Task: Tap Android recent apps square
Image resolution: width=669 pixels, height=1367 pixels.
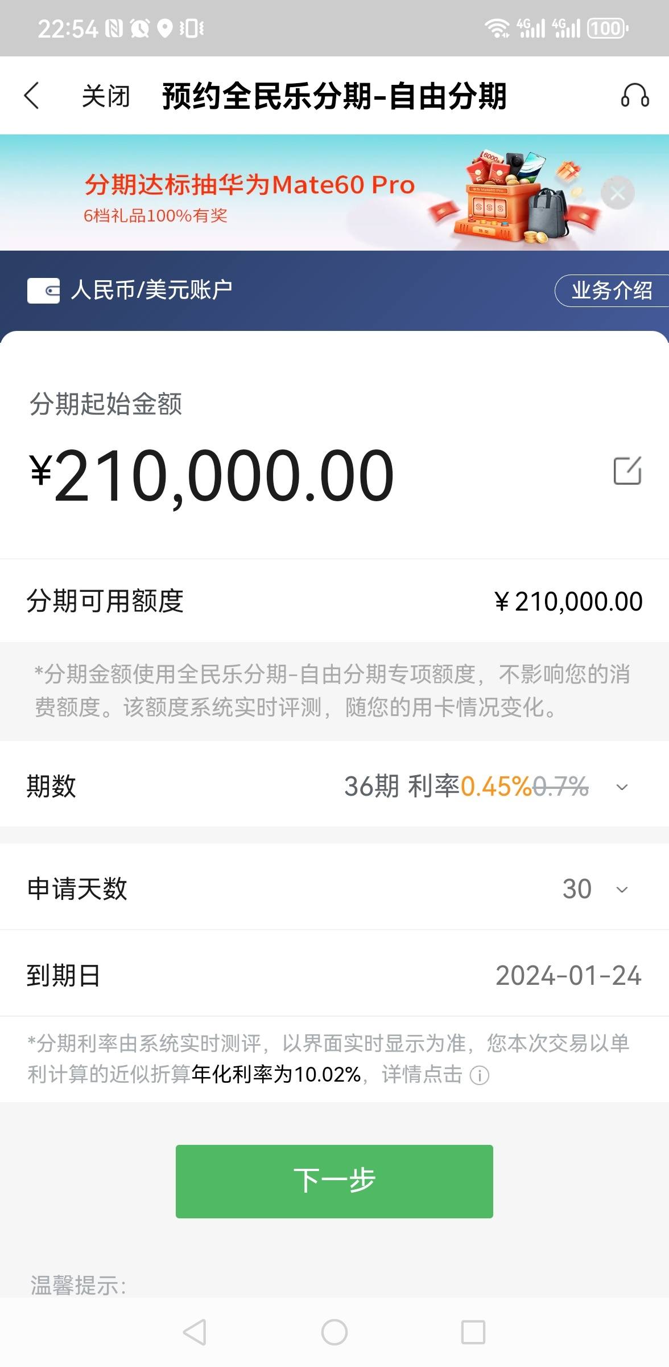Action: click(473, 1332)
